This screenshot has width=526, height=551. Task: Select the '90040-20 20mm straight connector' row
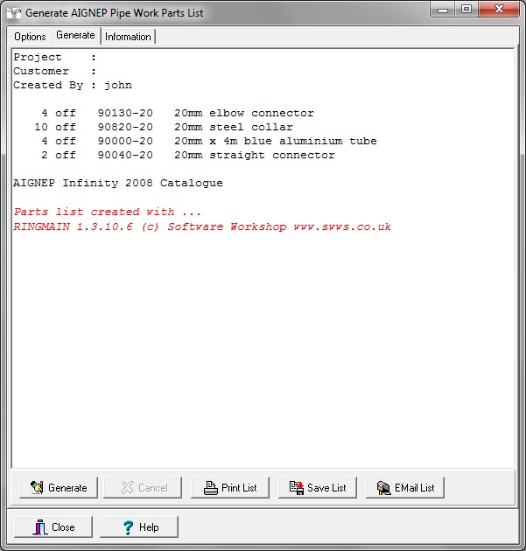(x=188, y=155)
